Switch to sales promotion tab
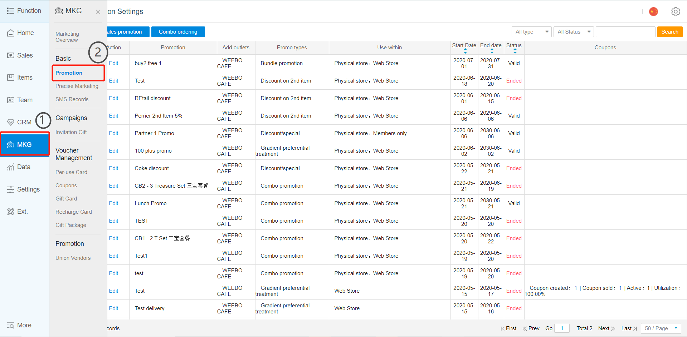 pyautogui.click(x=128, y=32)
